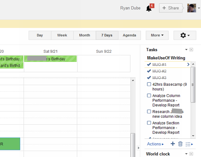Collapse the right side panel arrow
Image resolution: width=201 pixels, height=157 pixels.
point(139,148)
